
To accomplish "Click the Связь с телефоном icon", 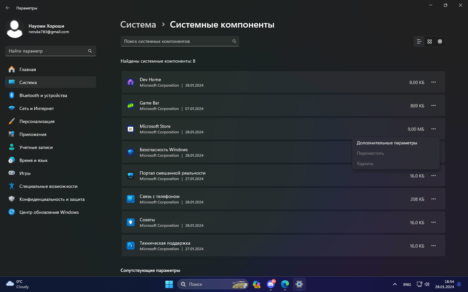I will pos(131,199).
